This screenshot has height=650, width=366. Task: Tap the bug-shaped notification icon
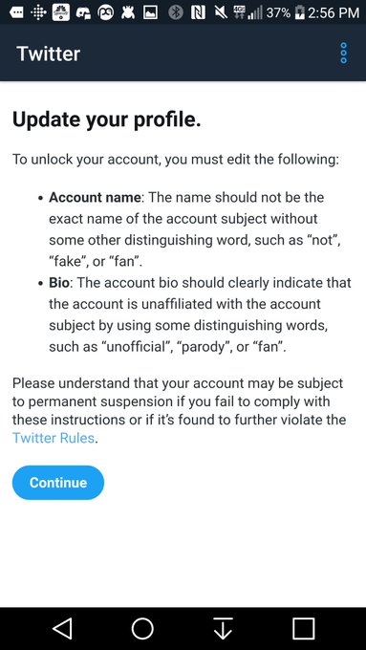click(x=128, y=12)
